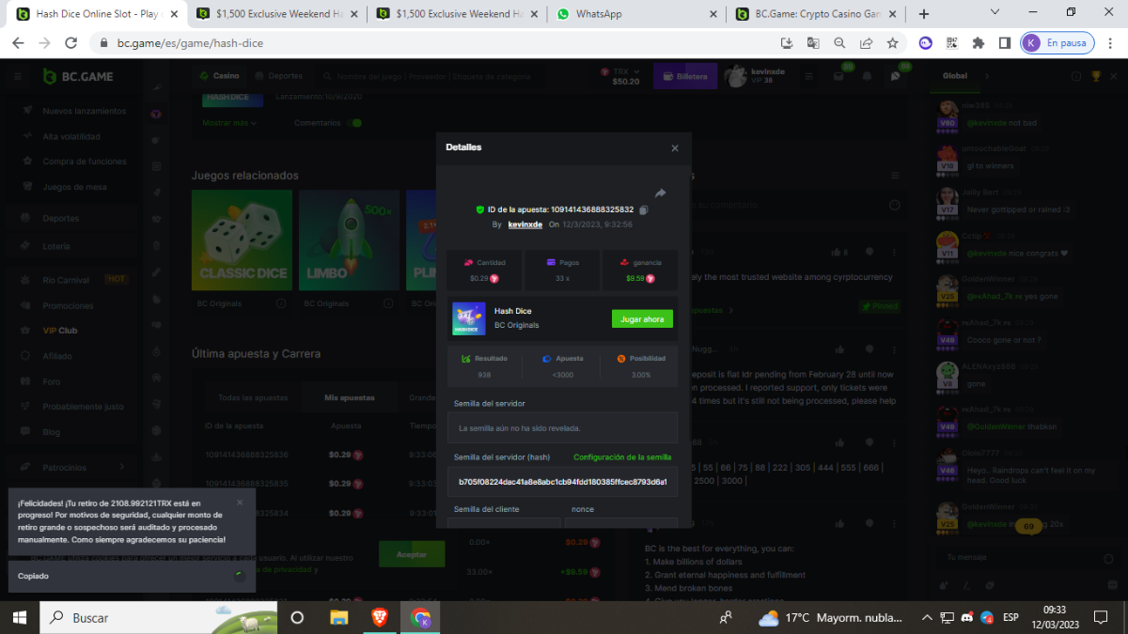
Task: Click the Google Translate icon in address bar
Action: point(813,43)
